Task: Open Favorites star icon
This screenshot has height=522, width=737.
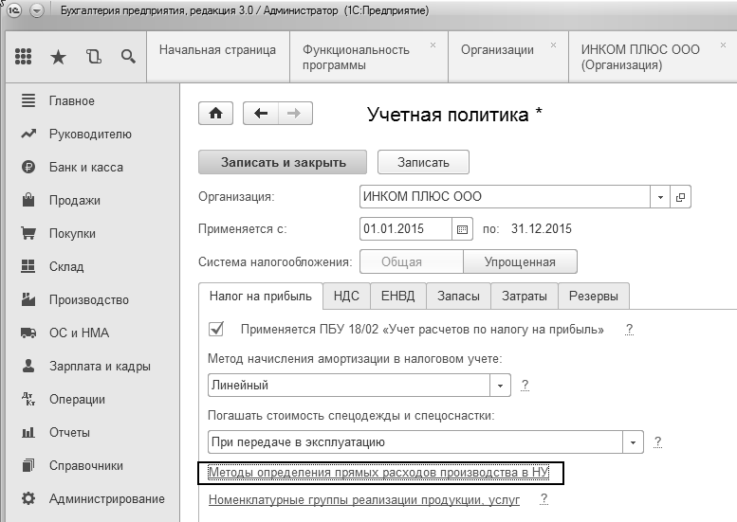Action: pyautogui.click(x=58, y=57)
